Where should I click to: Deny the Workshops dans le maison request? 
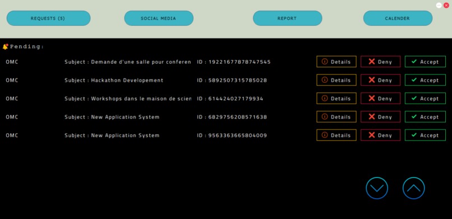[x=381, y=99]
